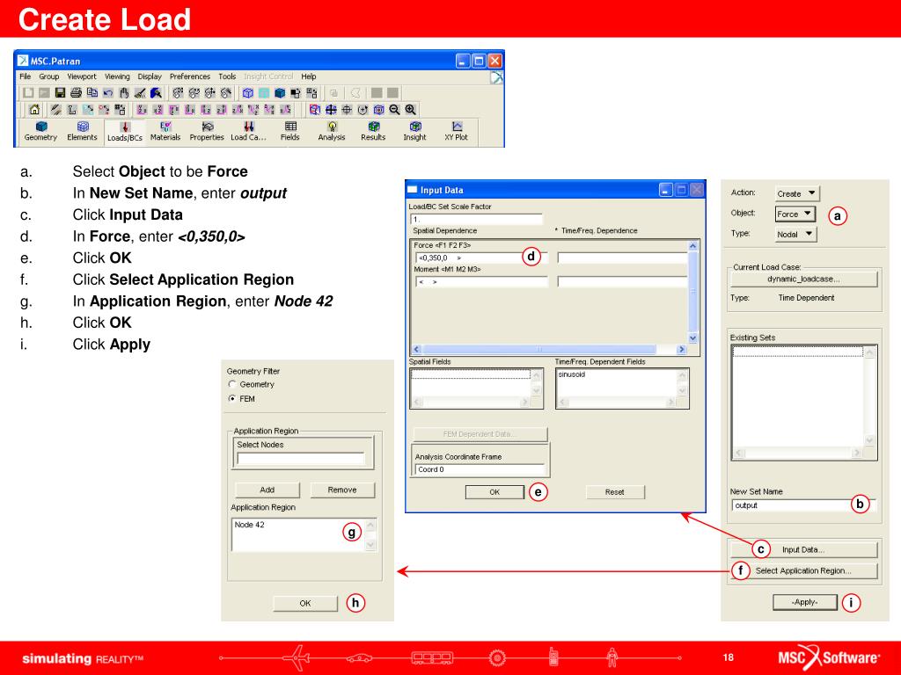Click the solid shaded cube display icon
The width and height of the screenshot is (901, 675).
pyautogui.click(x=280, y=92)
